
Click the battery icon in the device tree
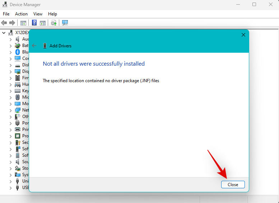pyautogui.click(x=18, y=46)
